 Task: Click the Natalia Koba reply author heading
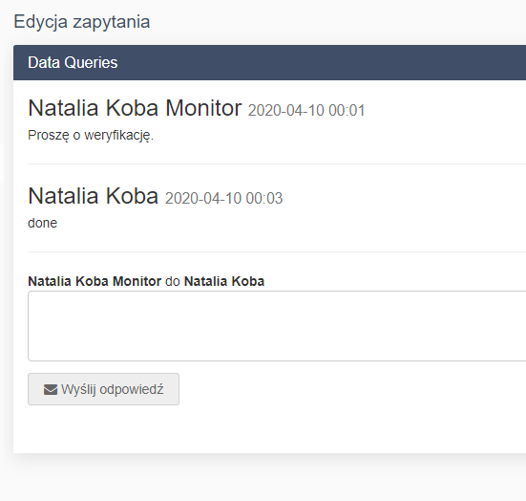(94, 196)
